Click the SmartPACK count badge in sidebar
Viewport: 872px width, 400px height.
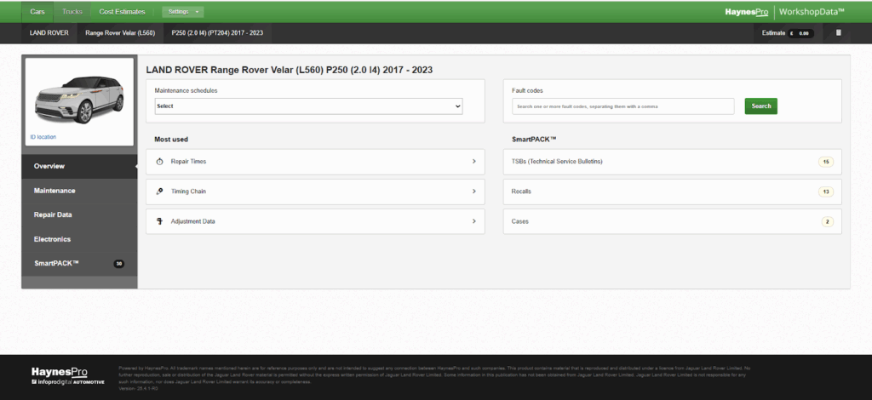[x=119, y=264]
